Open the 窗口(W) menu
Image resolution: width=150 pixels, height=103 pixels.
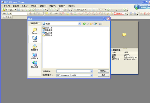pos(62,6)
